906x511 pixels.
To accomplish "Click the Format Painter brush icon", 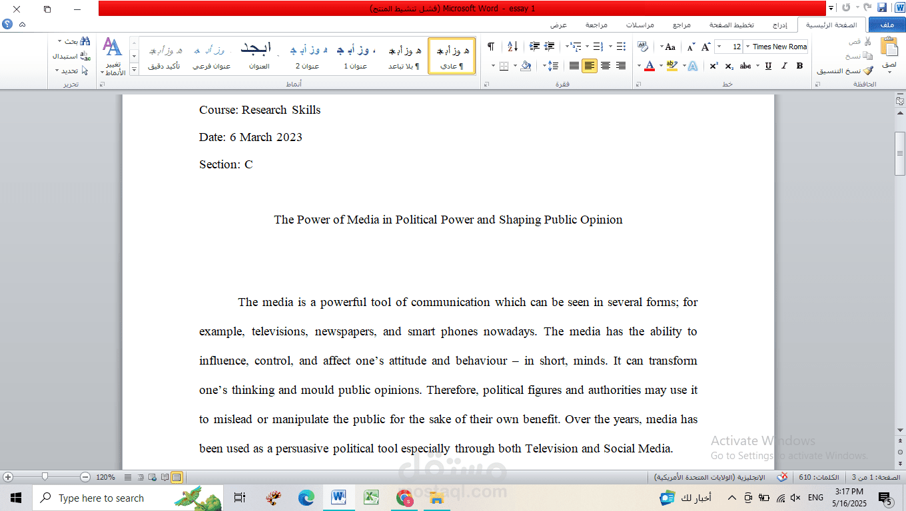I will coord(867,71).
